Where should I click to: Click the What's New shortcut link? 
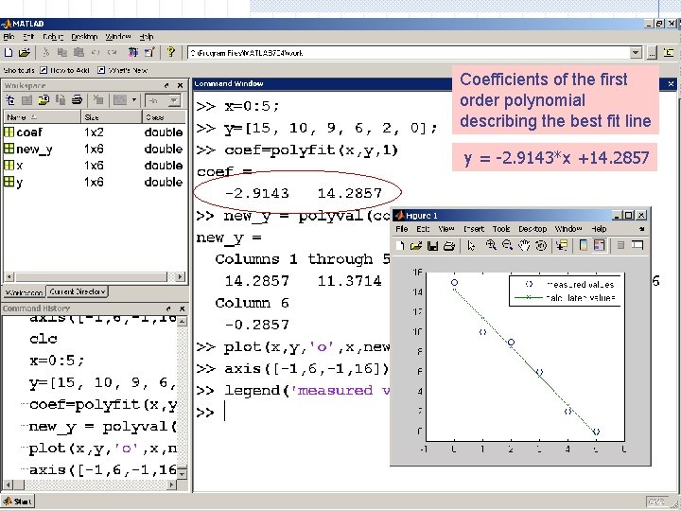coord(122,70)
